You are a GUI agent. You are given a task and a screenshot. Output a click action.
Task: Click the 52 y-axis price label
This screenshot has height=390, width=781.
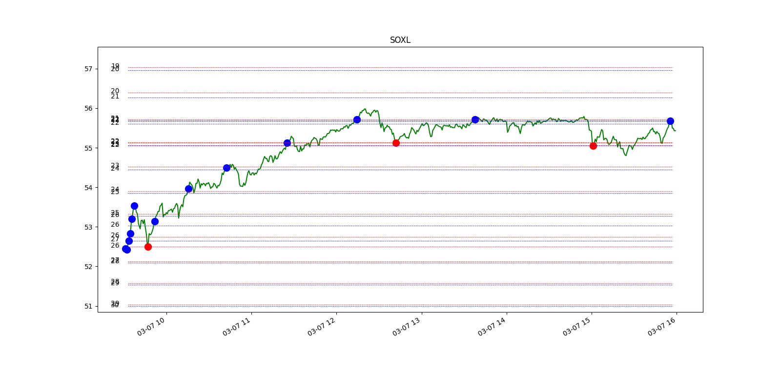click(x=88, y=267)
